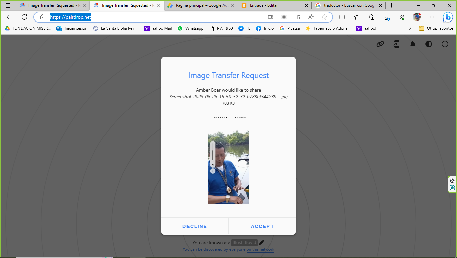Switch to first Image Transfer Requested tab
This screenshot has height=258, width=457.
[x=53, y=5]
